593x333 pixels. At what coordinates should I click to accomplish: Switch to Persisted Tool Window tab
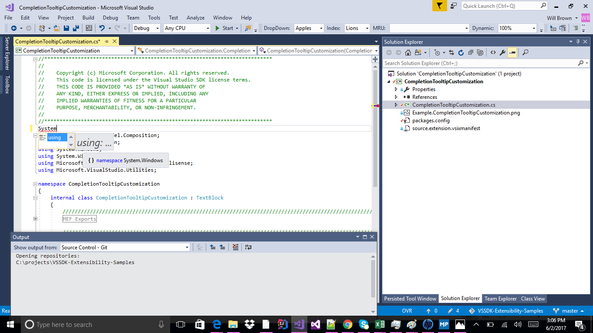[410, 298]
